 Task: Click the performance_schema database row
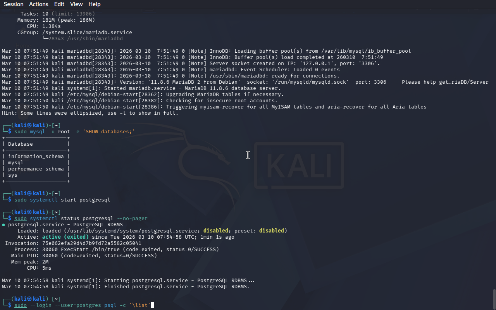coord(36,169)
